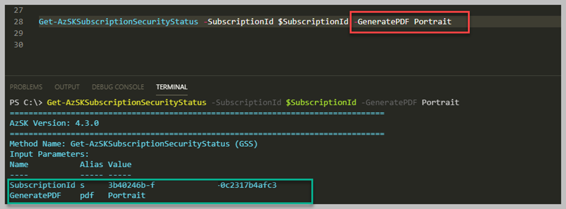
Task: Click alias 'pdf' in GeneratePDF row
Action: tap(87, 196)
